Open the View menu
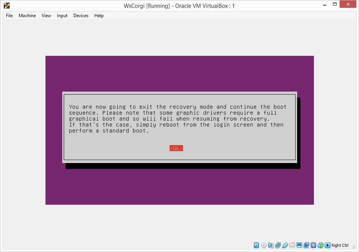 (46, 16)
